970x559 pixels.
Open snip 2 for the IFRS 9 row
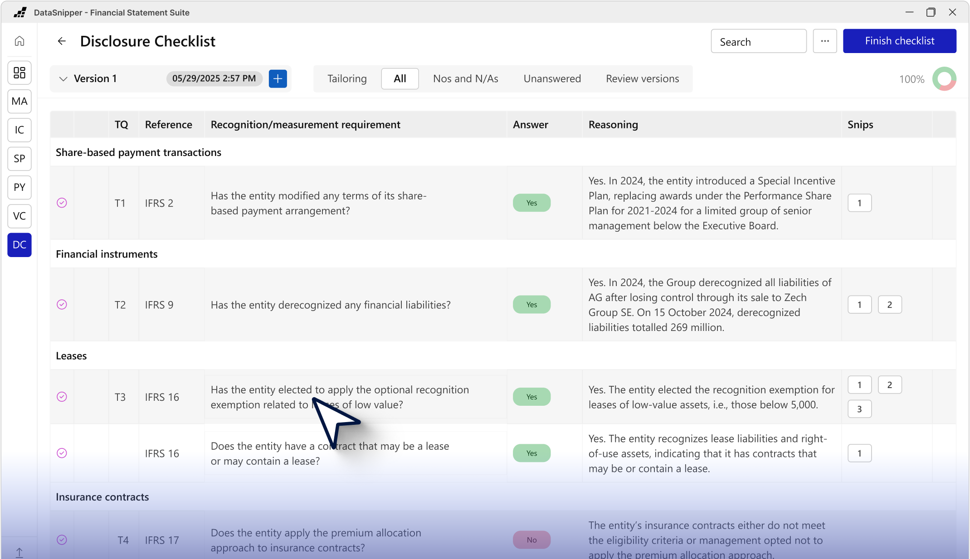889,305
